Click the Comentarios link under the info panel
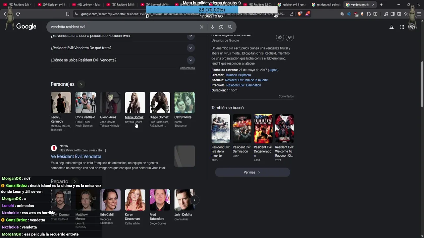Screen dimensions: 424x238 coord(286,97)
